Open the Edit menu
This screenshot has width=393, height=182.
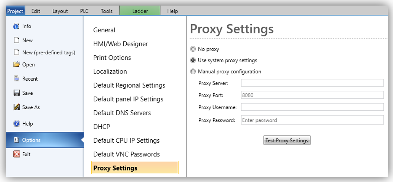[36, 11]
